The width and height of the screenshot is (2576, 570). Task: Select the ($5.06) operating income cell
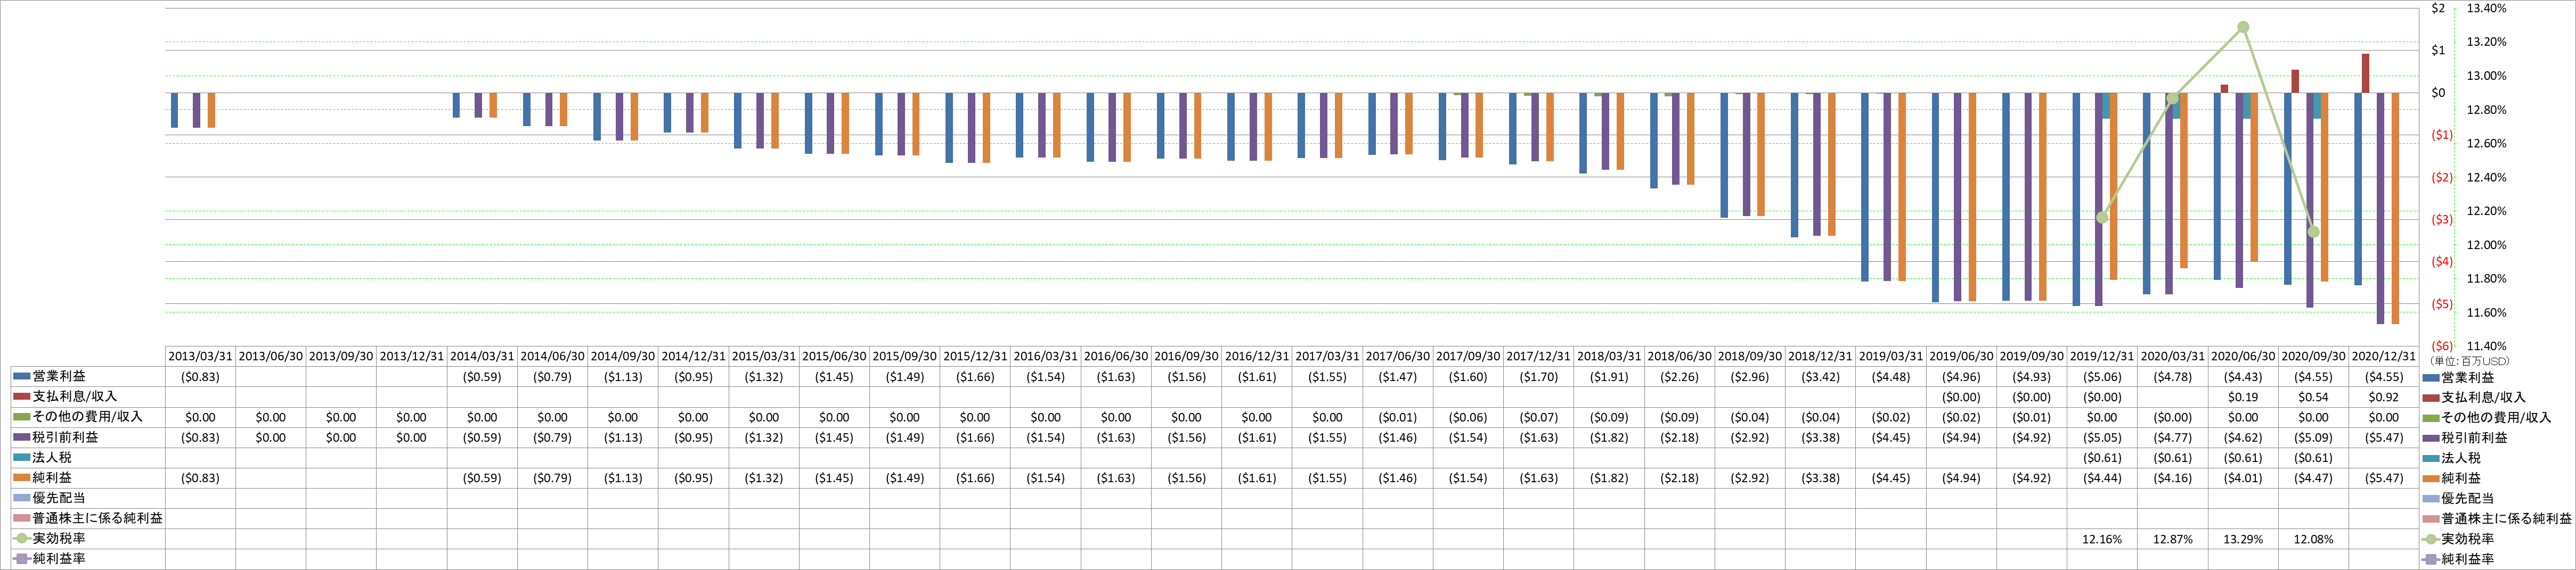(2102, 377)
